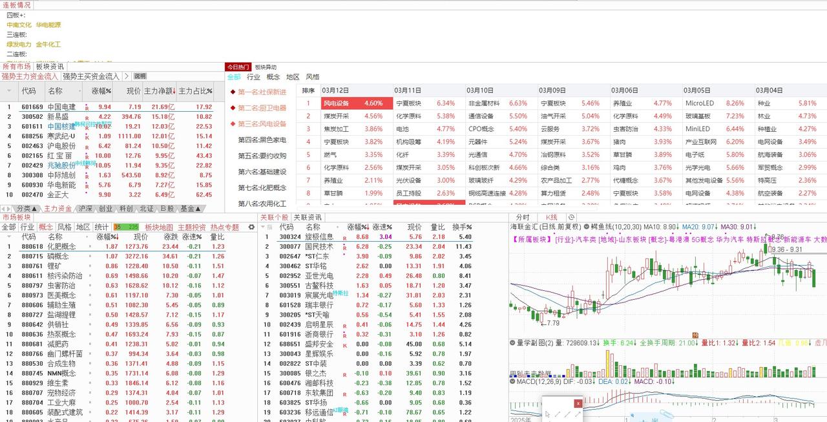Select 沪深 market tab
The height and width of the screenshot is (422, 827).
85,209
